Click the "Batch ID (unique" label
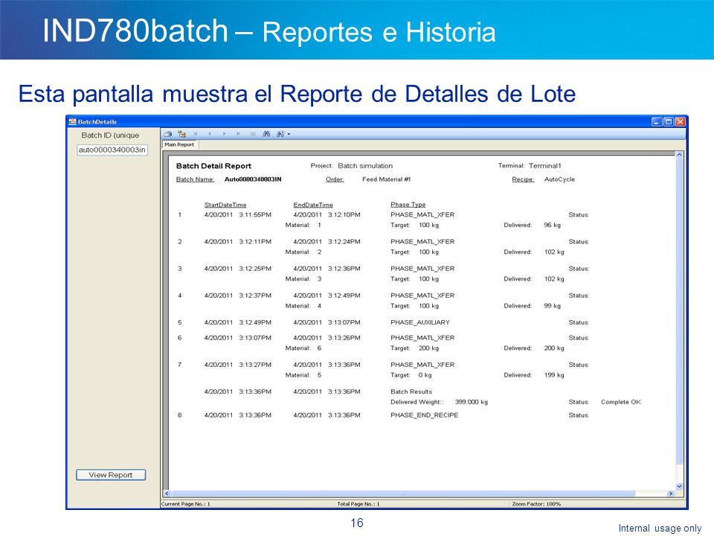The height and width of the screenshot is (536, 714). pyautogui.click(x=110, y=135)
